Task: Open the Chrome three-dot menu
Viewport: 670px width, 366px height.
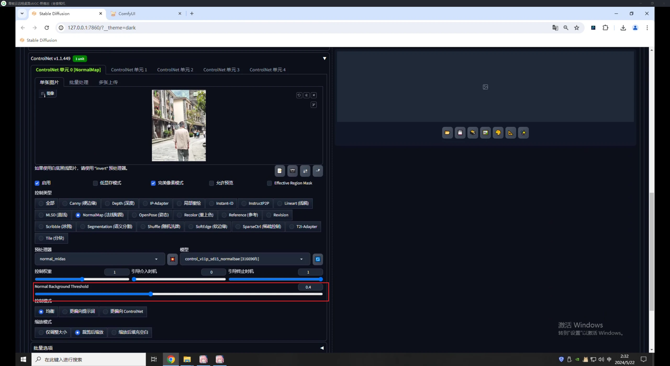Action: tap(647, 28)
